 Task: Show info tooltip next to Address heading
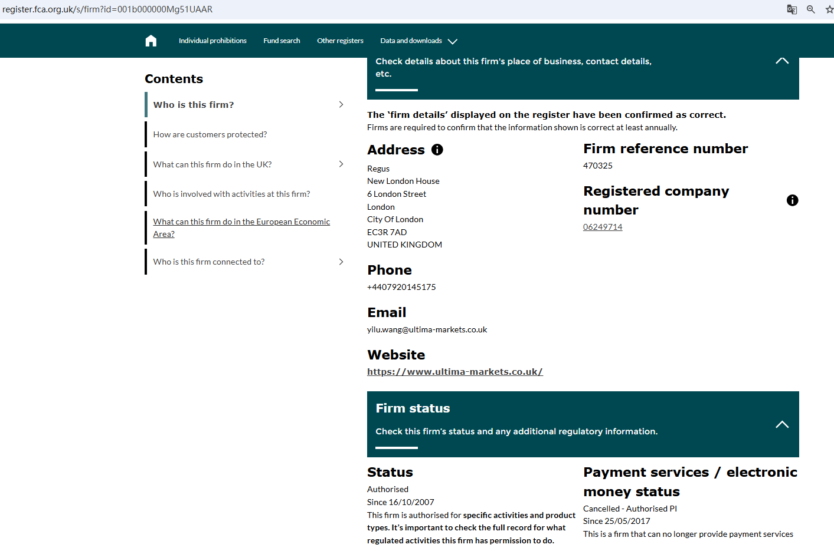pyautogui.click(x=437, y=150)
